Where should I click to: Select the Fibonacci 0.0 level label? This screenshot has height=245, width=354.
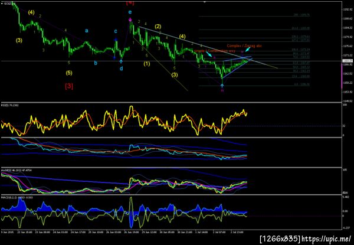[x=302, y=84]
